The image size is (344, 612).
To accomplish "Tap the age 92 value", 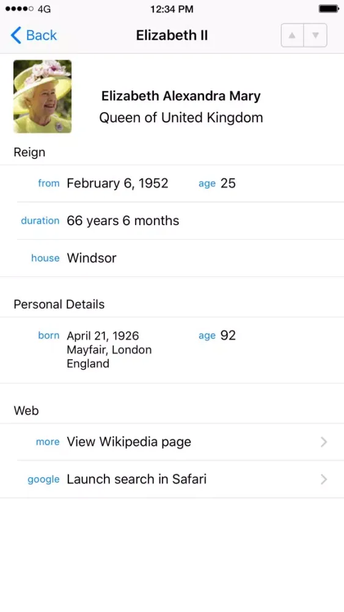I will (x=228, y=335).
